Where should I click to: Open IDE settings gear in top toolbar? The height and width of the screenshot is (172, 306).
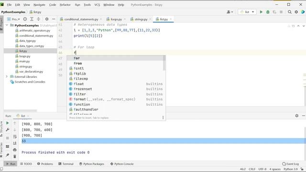tap(296, 12)
